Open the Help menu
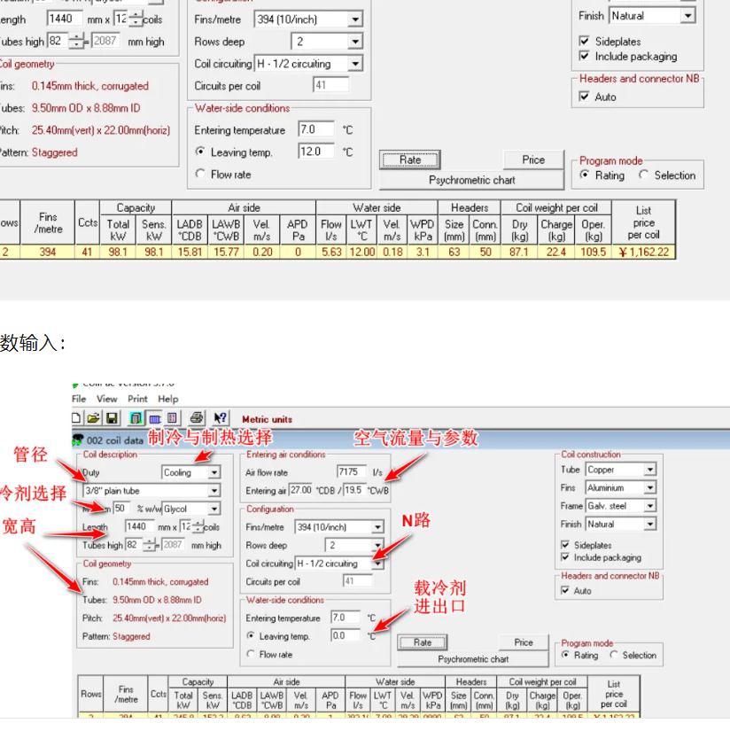Image resolution: width=730 pixels, height=731 pixels. click(168, 400)
